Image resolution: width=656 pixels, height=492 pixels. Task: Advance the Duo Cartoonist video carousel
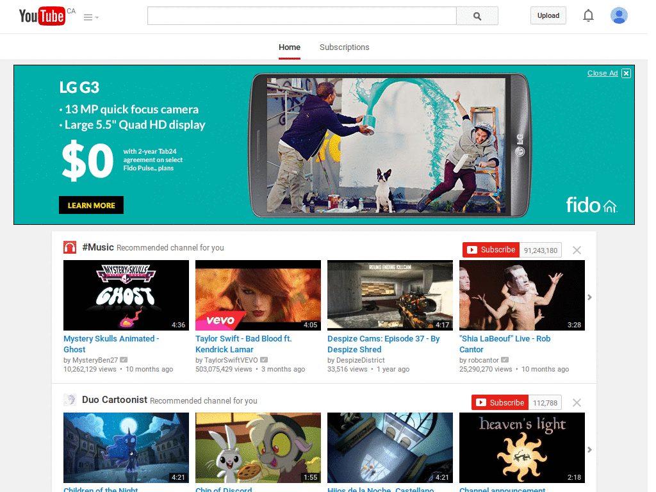[x=589, y=449]
